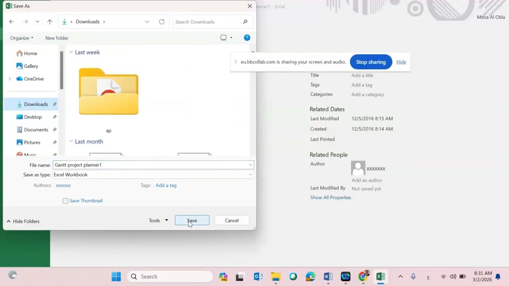Viewport: 509px width, 286px height.
Task: Click the taskbar Search box
Action: pyautogui.click(x=170, y=276)
